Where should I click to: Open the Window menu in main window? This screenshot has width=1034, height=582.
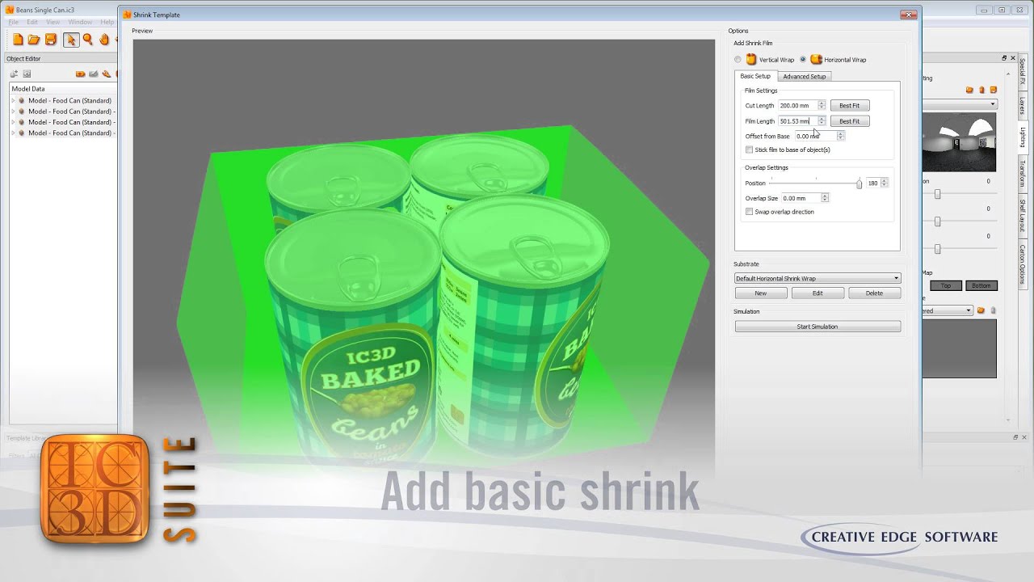80,22
